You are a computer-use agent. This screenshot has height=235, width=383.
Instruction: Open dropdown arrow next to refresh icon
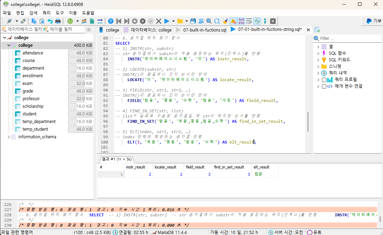77,21
